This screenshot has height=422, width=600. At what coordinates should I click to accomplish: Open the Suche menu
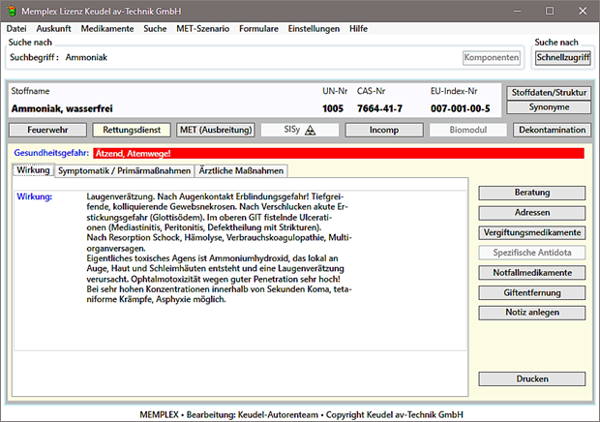pos(155,29)
